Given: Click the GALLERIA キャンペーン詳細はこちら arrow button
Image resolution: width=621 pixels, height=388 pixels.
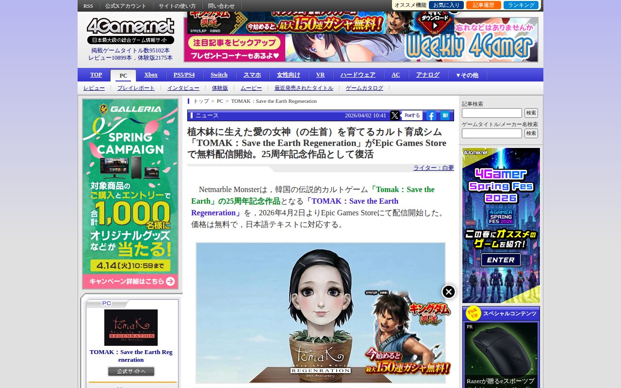Looking at the screenshot, I should pos(130,281).
